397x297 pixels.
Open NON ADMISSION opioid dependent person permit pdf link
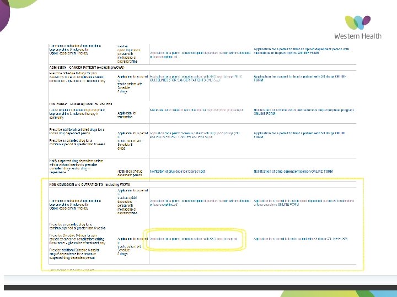tap(200, 202)
